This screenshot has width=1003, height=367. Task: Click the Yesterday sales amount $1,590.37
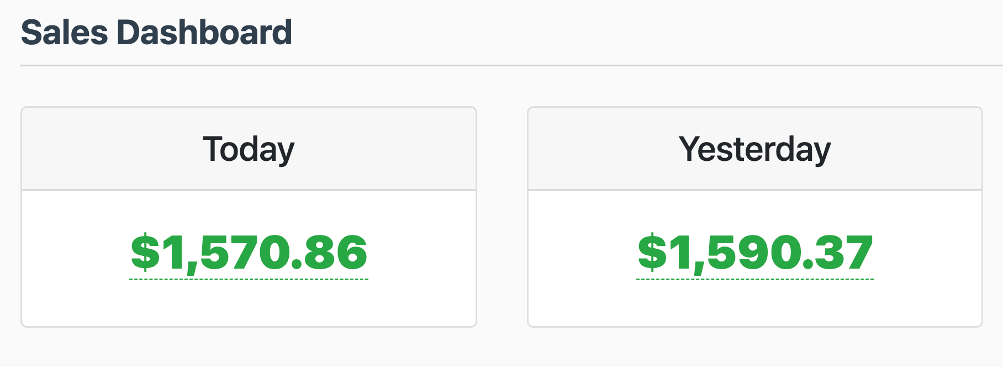755,253
